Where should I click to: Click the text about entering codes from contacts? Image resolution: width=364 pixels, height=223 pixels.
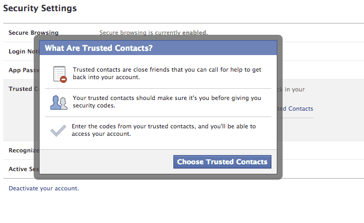tap(164, 130)
